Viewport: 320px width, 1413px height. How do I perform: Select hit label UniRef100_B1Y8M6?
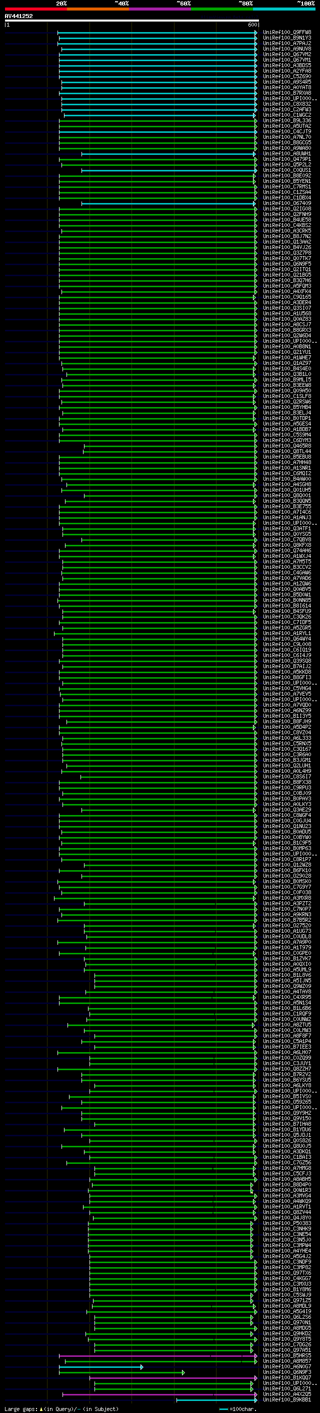click(287, 1289)
